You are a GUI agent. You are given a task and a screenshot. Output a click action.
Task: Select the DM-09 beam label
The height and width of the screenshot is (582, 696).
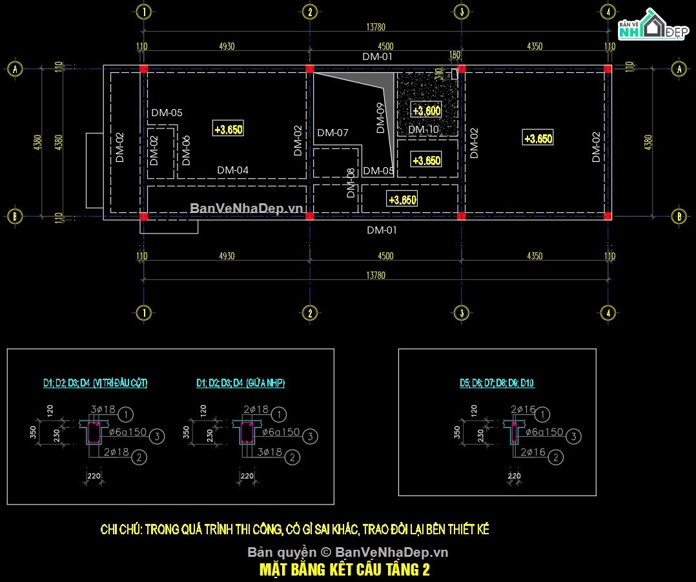coord(380,118)
